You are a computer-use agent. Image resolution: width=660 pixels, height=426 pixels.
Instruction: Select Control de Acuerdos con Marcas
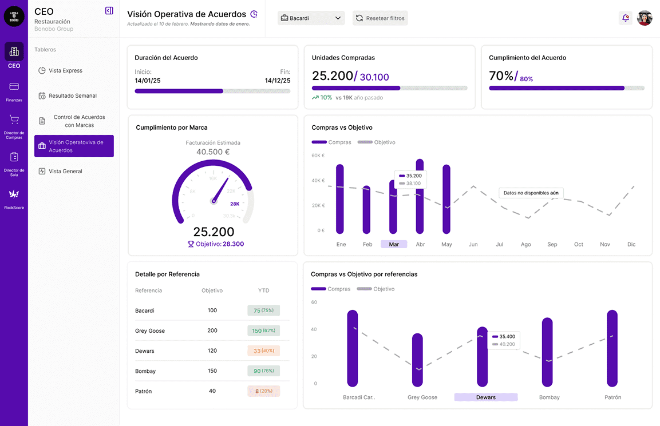[x=79, y=121]
